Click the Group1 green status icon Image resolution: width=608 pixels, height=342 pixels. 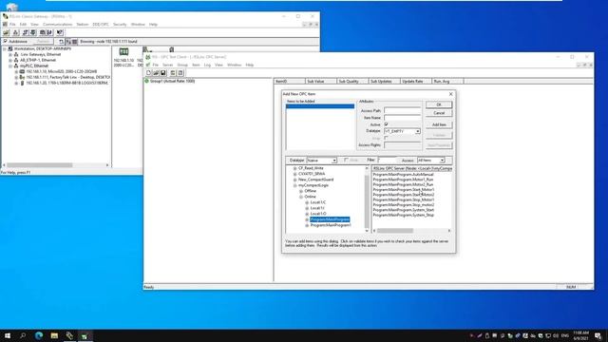(146, 81)
